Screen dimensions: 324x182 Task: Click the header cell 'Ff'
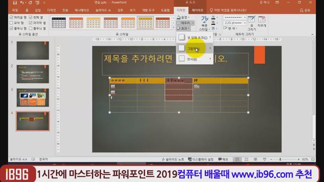[207, 80]
